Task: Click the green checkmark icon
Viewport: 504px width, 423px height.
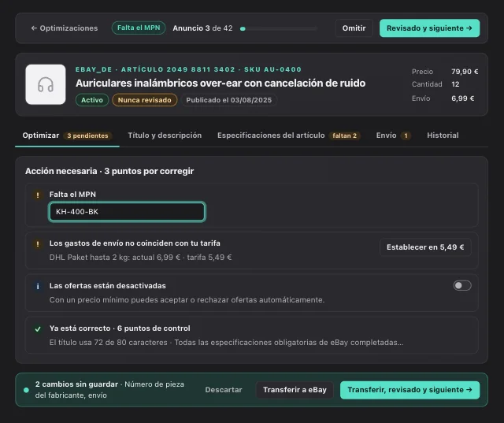Action: coord(38,328)
